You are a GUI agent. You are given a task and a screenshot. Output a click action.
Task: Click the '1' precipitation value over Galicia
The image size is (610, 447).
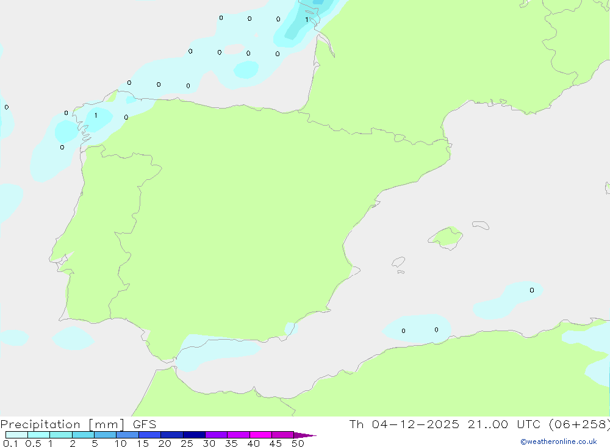coord(96,115)
